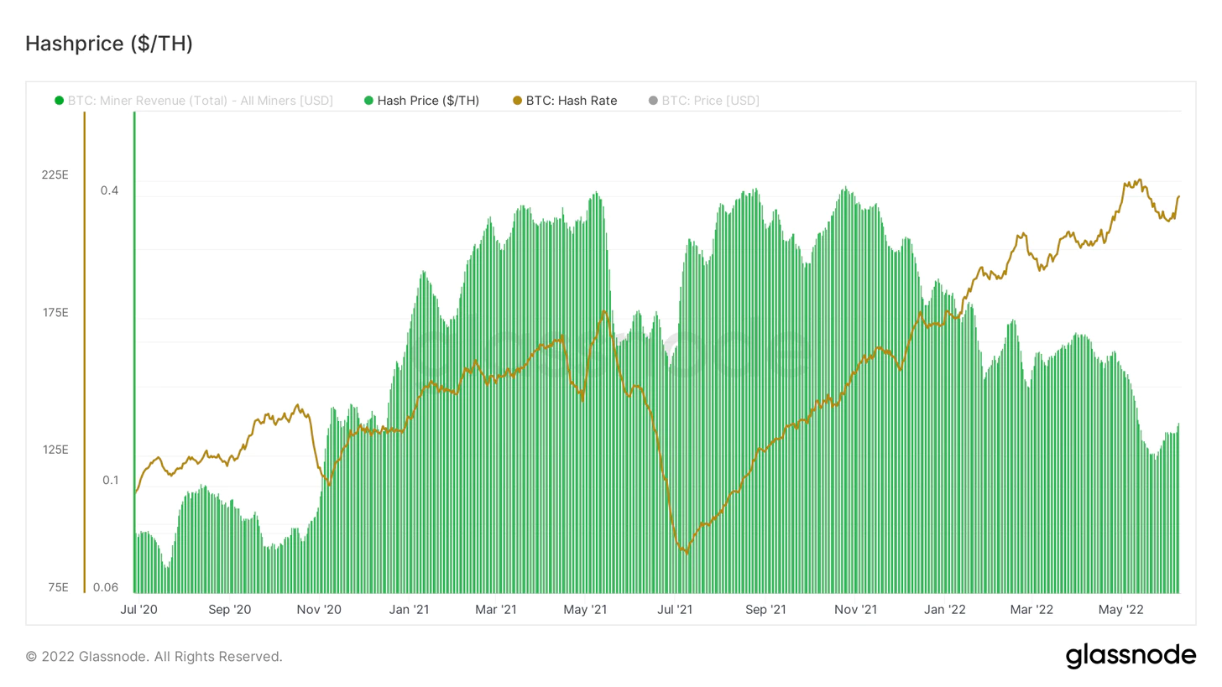Click the Nov '20 x-axis label

[320, 608]
